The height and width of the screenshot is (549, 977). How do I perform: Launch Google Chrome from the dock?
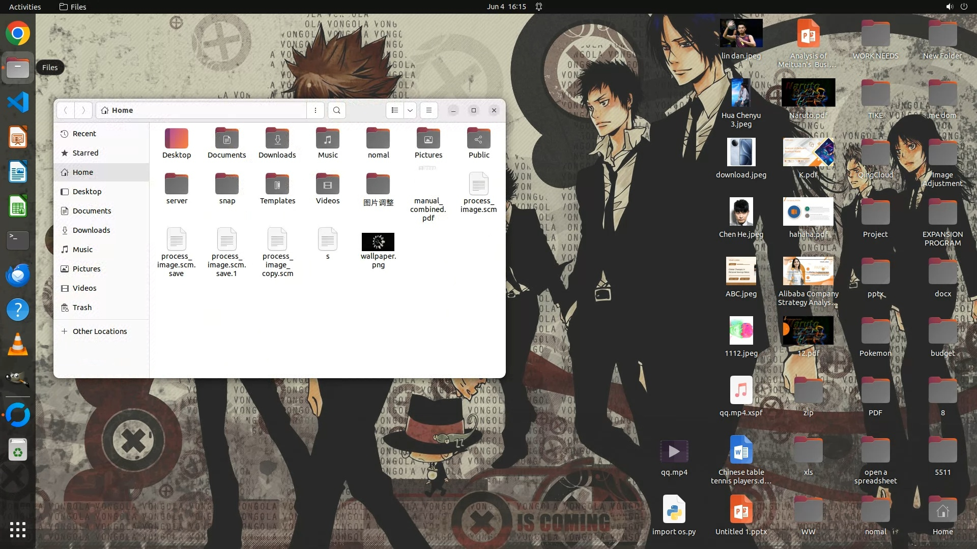[18, 34]
